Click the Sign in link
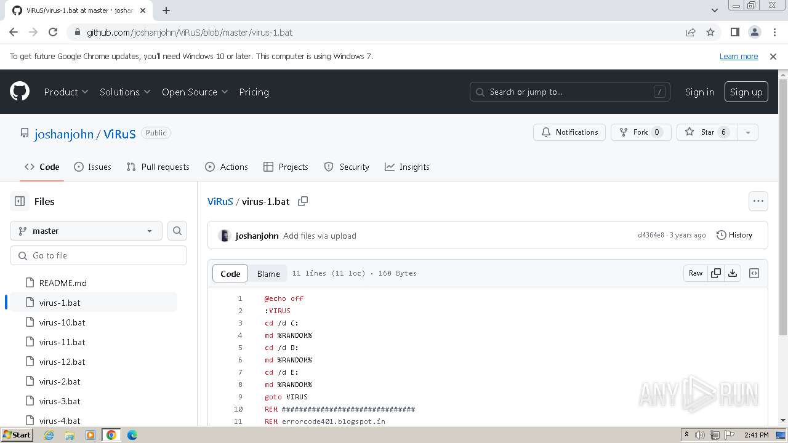The image size is (788, 443). (699, 92)
